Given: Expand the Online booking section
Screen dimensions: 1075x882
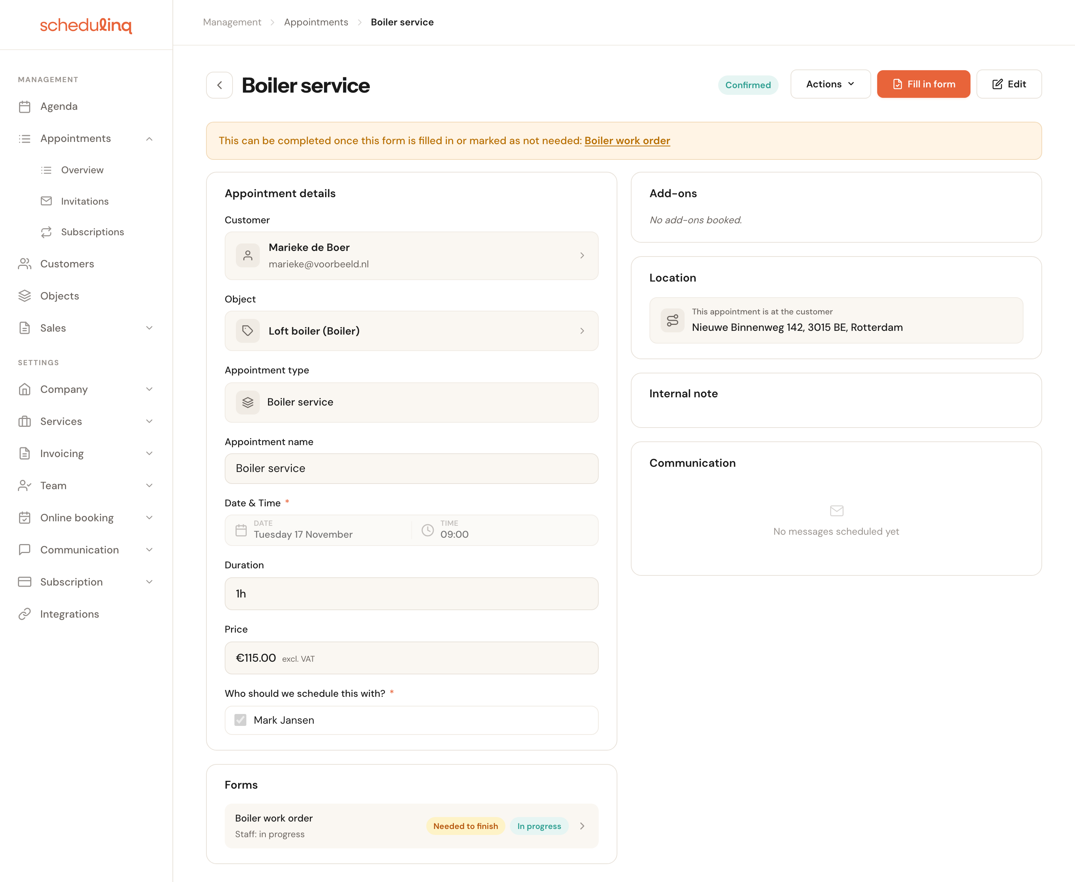Looking at the screenshot, I should [149, 518].
